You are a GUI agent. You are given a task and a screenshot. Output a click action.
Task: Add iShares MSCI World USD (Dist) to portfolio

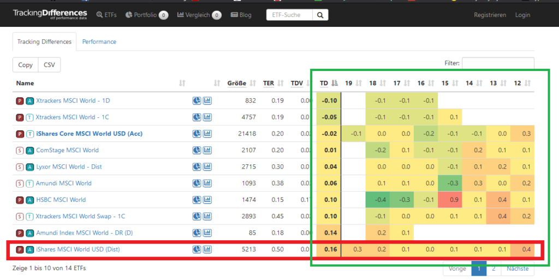pyautogui.click(x=197, y=249)
